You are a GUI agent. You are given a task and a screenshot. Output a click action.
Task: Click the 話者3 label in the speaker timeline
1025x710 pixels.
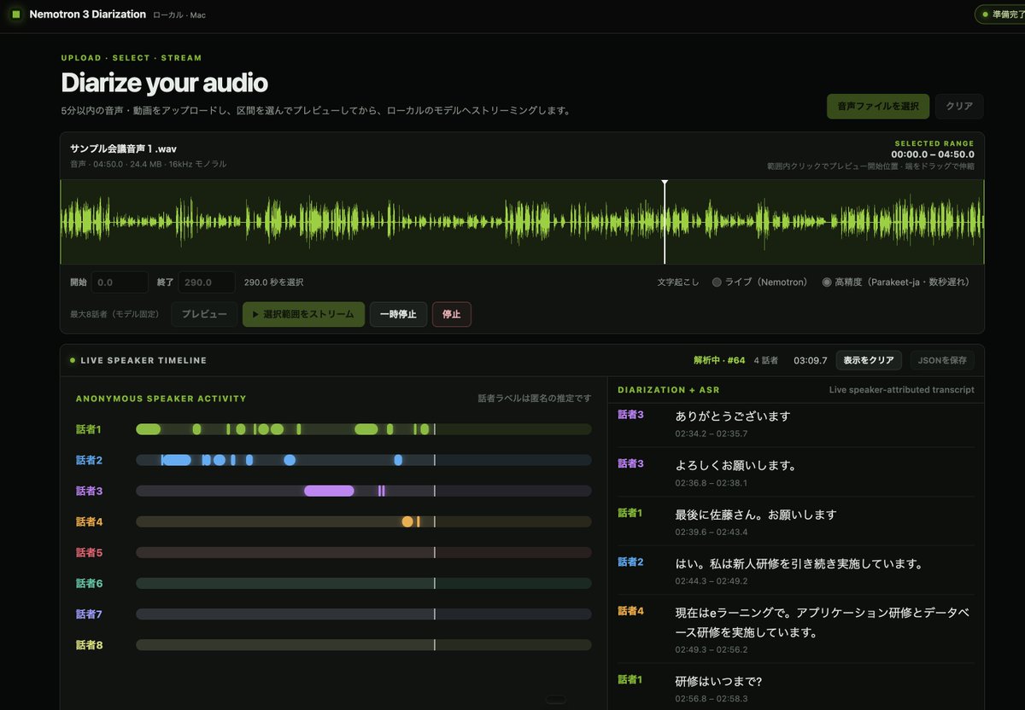click(x=89, y=491)
